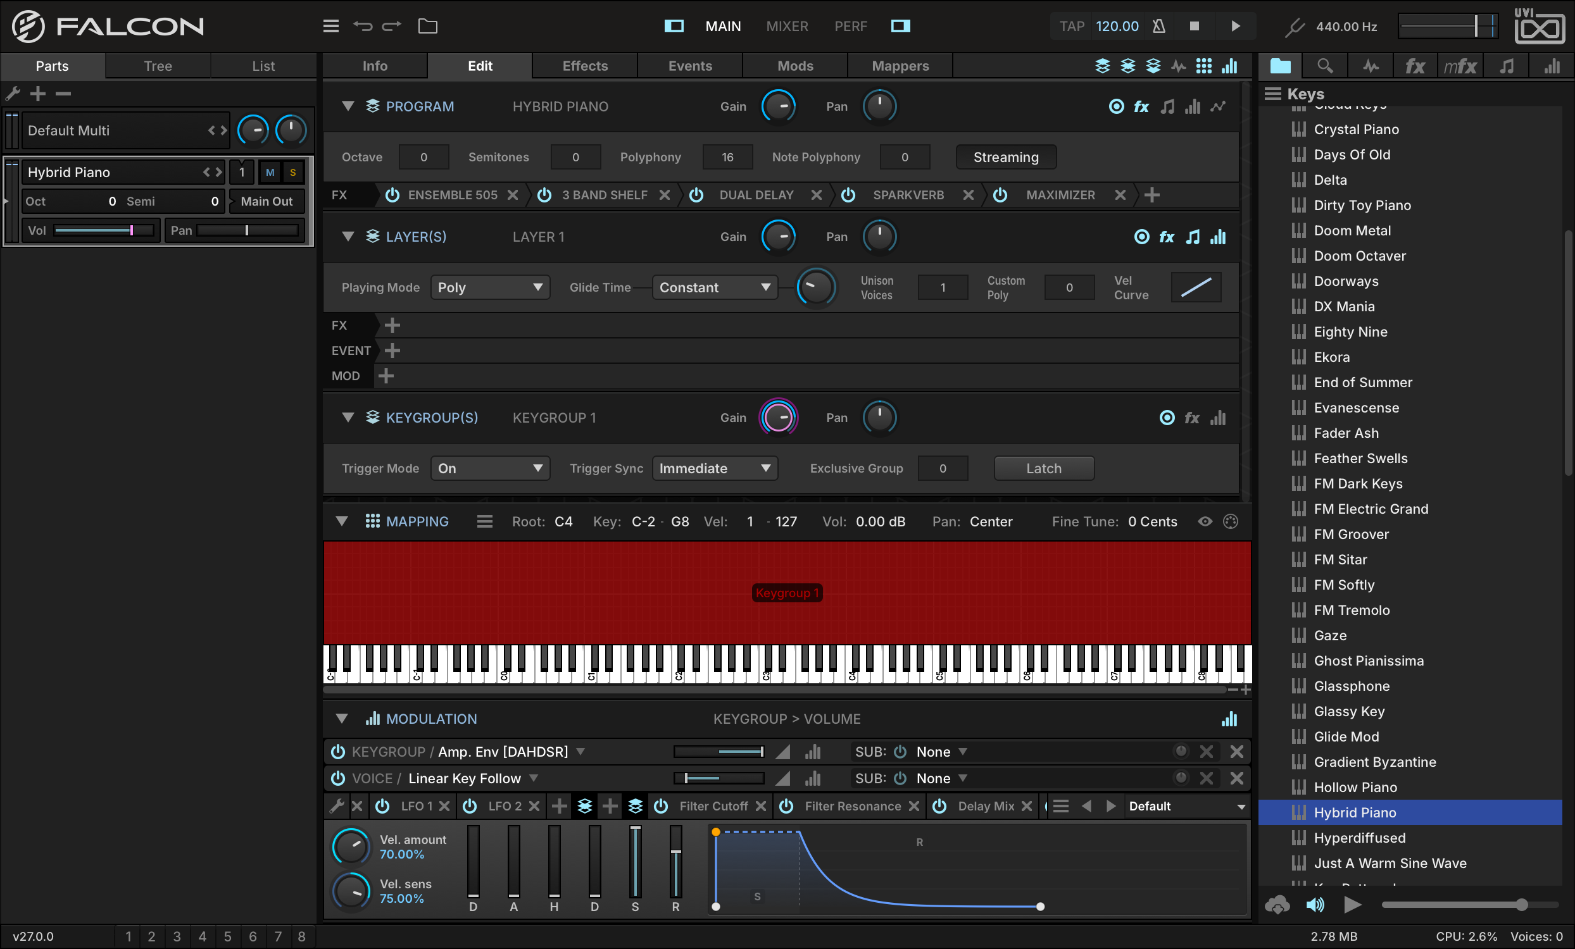
Task: Open the Playing Mode Poly dropdown
Action: tap(489, 287)
